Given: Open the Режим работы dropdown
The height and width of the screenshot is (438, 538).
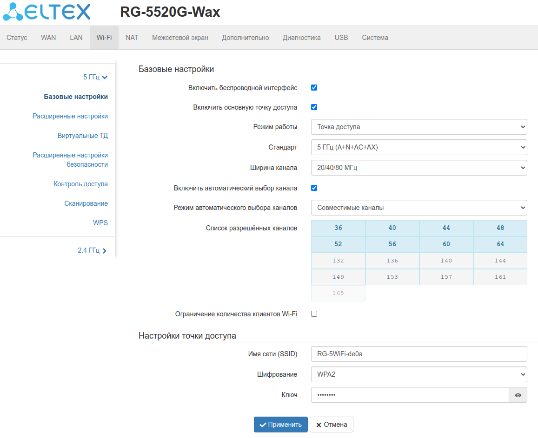Looking at the screenshot, I should tap(418, 127).
